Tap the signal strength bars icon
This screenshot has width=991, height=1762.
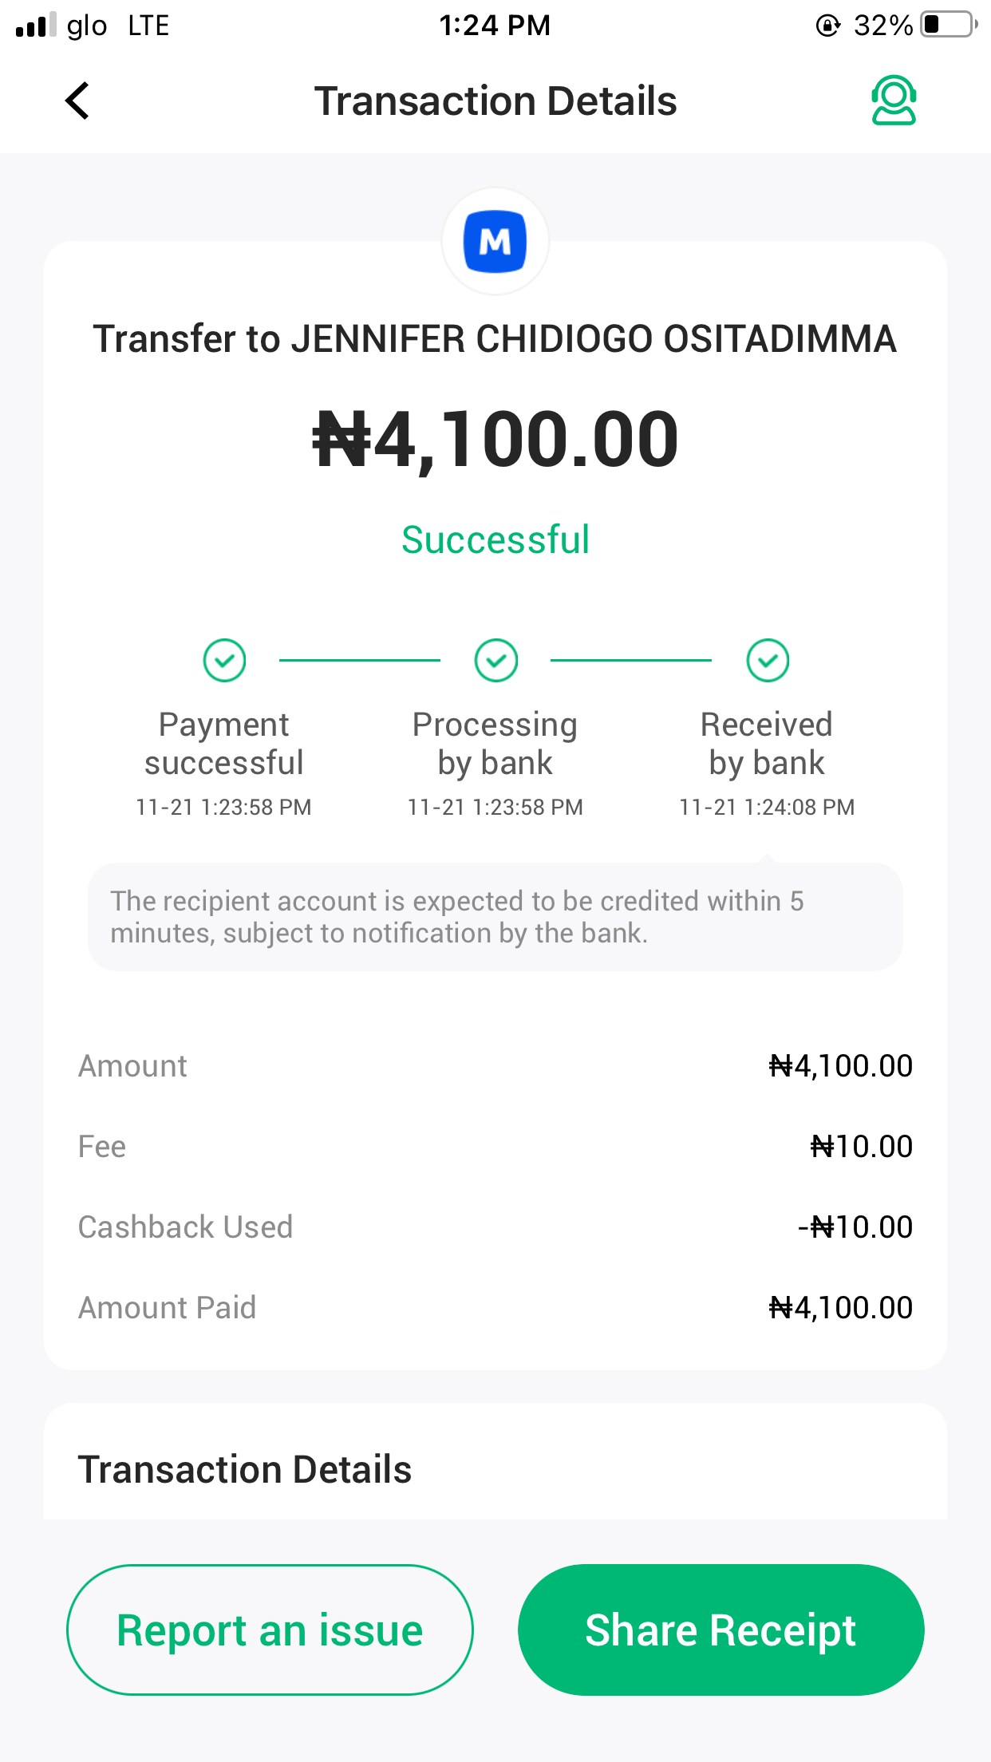coord(36,26)
